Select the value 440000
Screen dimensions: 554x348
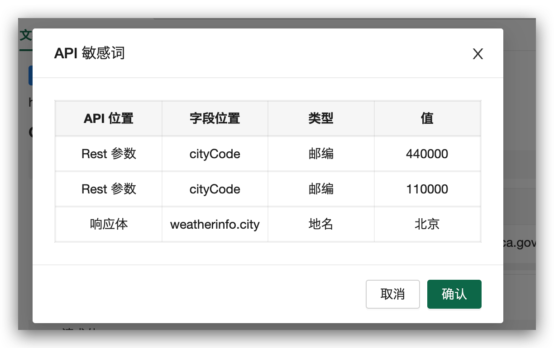pyautogui.click(x=427, y=154)
